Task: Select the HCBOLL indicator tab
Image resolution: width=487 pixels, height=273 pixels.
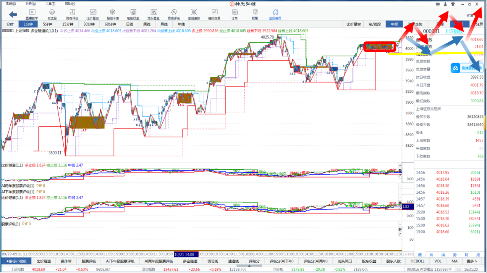Action: click(x=417, y=261)
